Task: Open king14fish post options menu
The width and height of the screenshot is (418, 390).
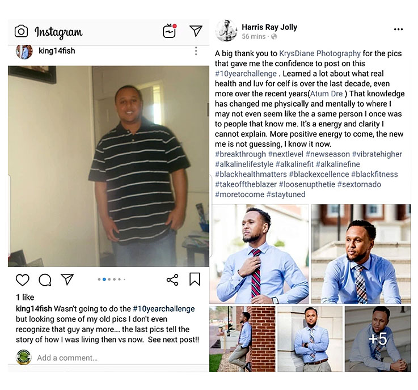Action: [196, 51]
